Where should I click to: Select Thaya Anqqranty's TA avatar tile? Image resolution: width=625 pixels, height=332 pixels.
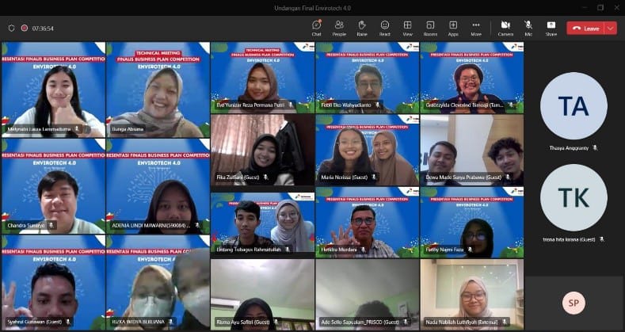(574, 105)
